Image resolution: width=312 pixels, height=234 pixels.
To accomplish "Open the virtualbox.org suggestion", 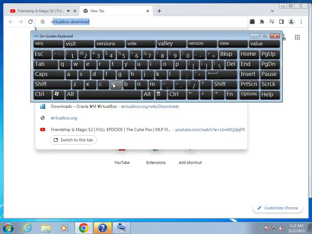I will pyautogui.click(x=141, y=118).
